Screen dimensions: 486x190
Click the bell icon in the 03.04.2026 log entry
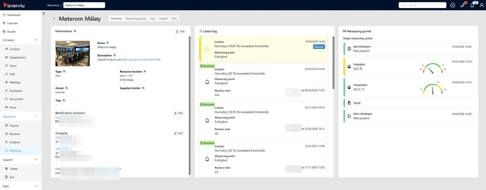pos(207,82)
